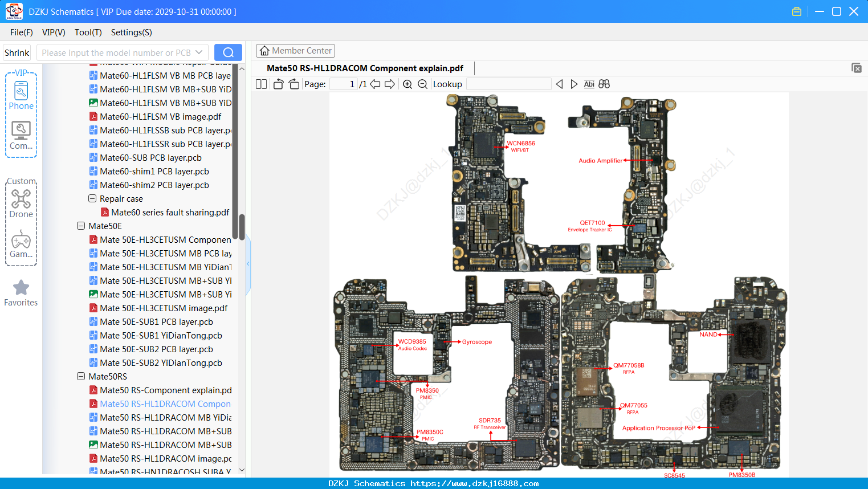868x489 pixels.
Task: Collapse the Mate50E folder
Action: pyautogui.click(x=81, y=226)
